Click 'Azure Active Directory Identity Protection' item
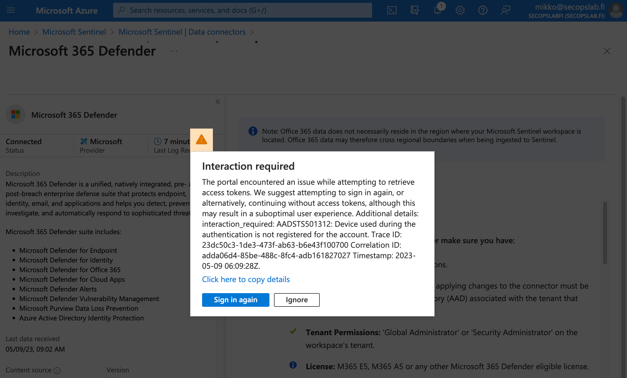This screenshot has width=627, height=378. (82, 318)
